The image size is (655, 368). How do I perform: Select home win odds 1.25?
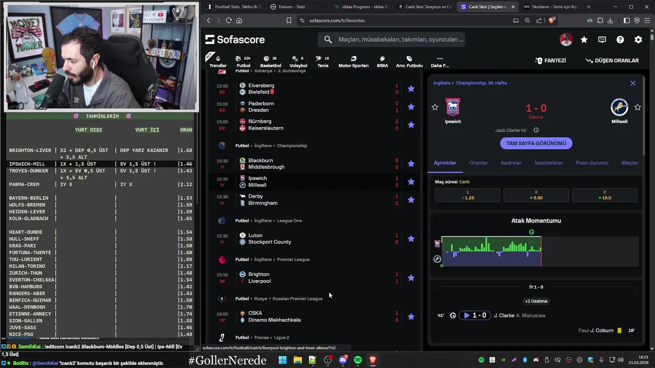(467, 195)
